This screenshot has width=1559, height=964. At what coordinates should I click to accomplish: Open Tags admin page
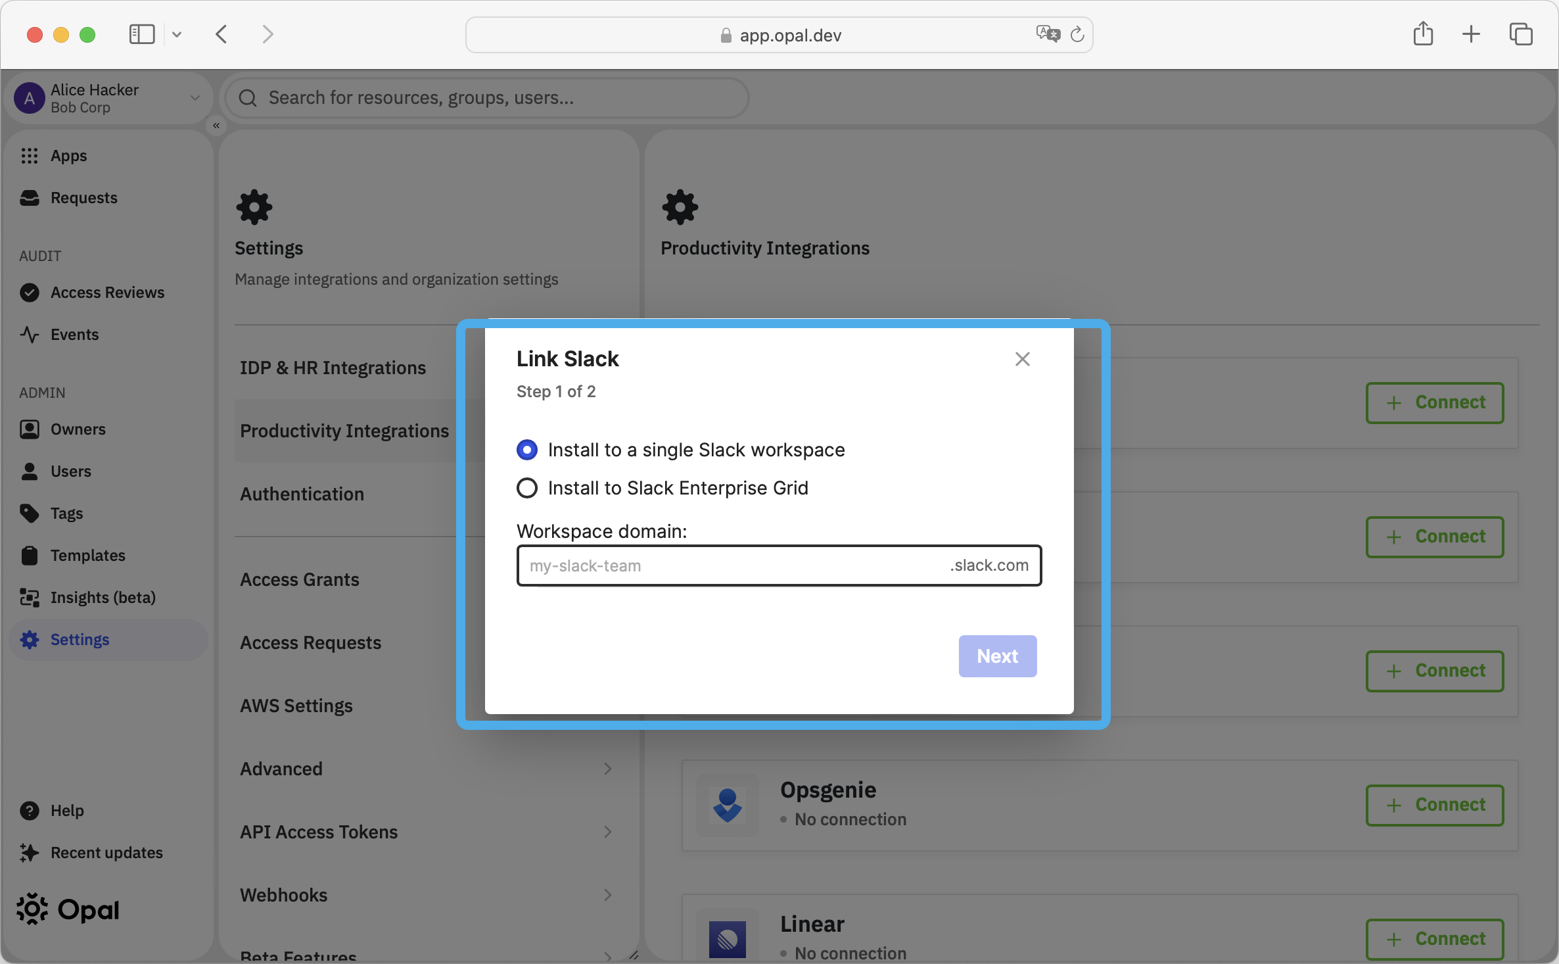tap(108, 514)
